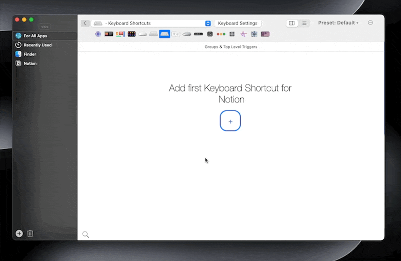Open the black rounded-square remote icon
Viewport: 401px width, 261px height.
[210, 34]
